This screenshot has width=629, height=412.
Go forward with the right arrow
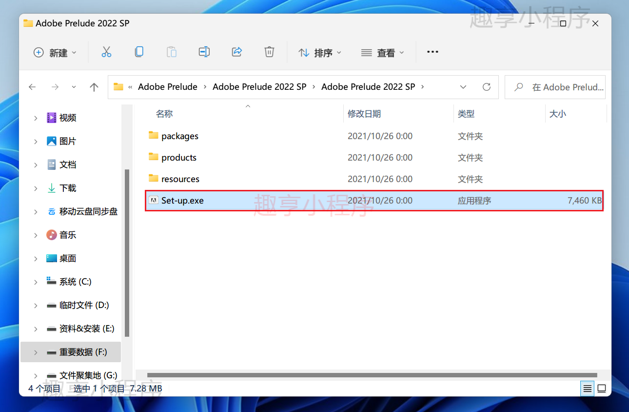[55, 87]
